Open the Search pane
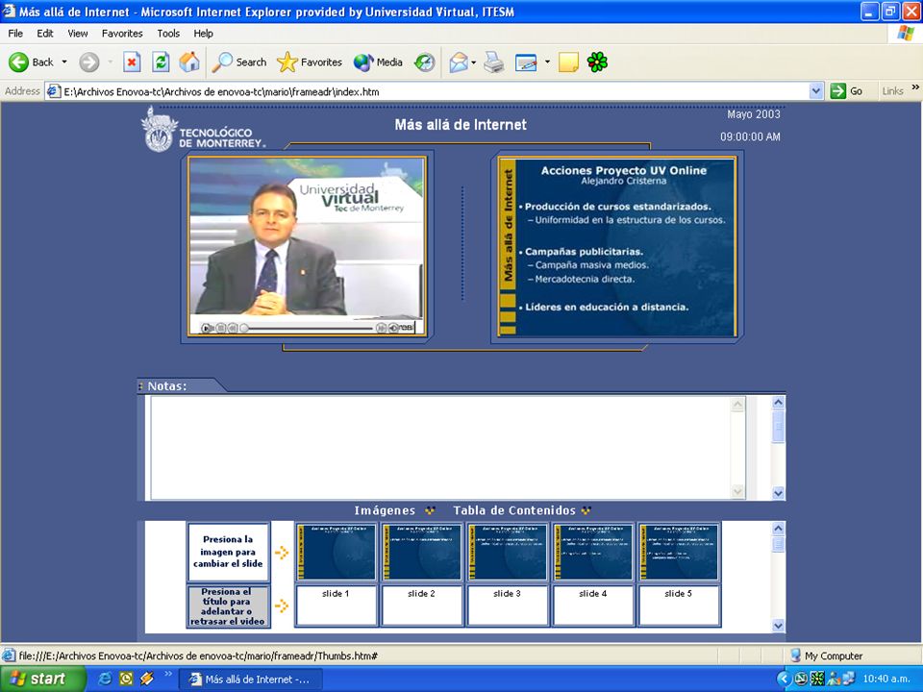Screen dimensions: 923x692 click(x=239, y=62)
